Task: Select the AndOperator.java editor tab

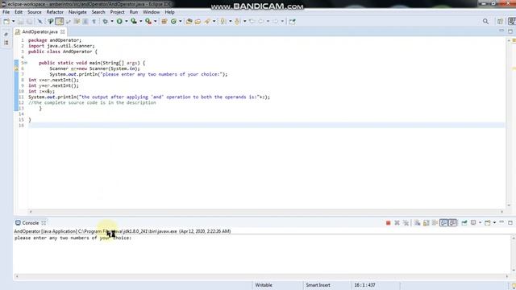Action: coord(40,32)
